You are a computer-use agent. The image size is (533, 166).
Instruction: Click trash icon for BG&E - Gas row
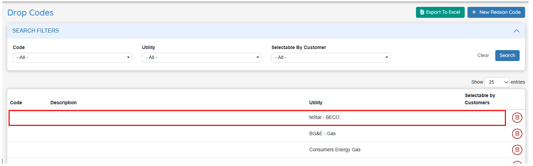[517, 134]
